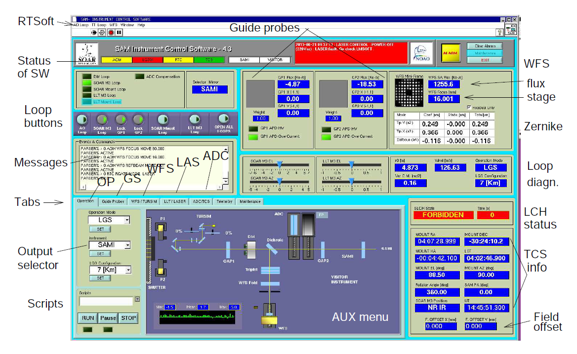
Task: Click the STOP script button
Action: point(128,318)
